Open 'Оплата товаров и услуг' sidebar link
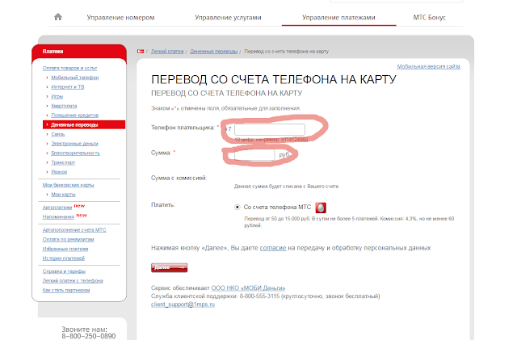The width and height of the screenshot is (517, 340). 69,68
